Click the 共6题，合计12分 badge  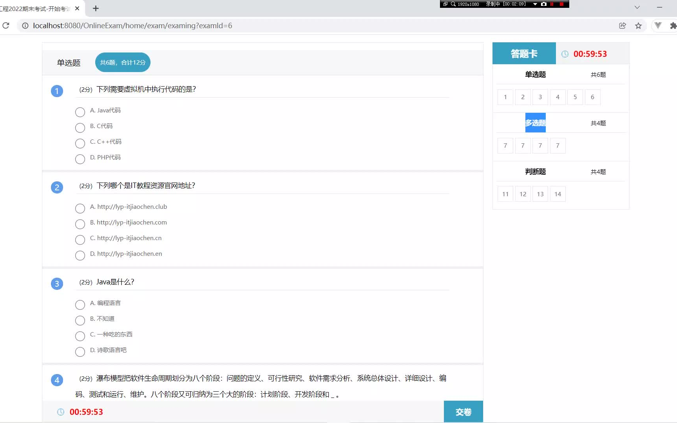123,62
